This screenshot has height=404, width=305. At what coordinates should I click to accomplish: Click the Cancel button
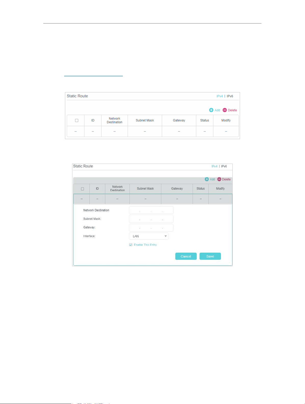(x=186, y=256)
